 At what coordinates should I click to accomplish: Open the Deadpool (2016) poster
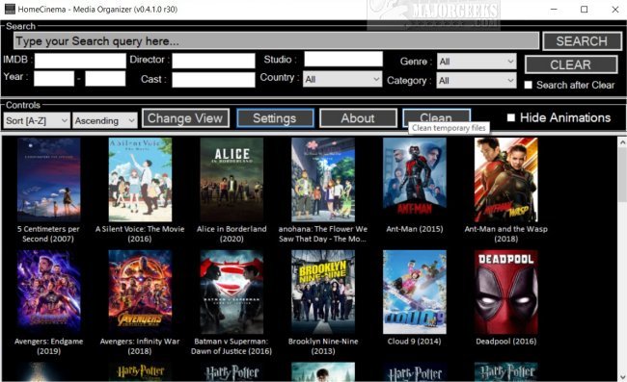click(505, 292)
